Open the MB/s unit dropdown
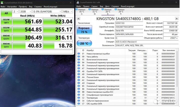This screenshot has height=107, width=180. point(67,11)
